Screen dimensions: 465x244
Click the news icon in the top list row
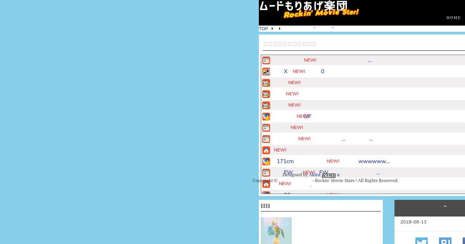coord(266,60)
